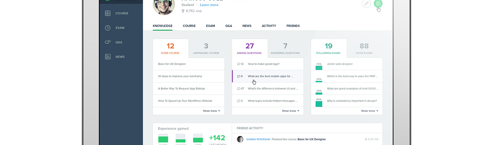Select the Unfinished Course tab

[206, 48]
